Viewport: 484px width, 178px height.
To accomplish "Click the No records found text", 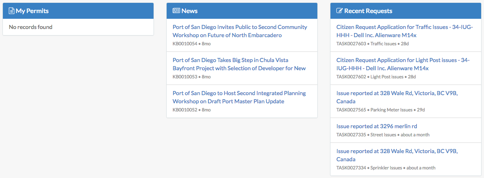I will coord(31,27).
